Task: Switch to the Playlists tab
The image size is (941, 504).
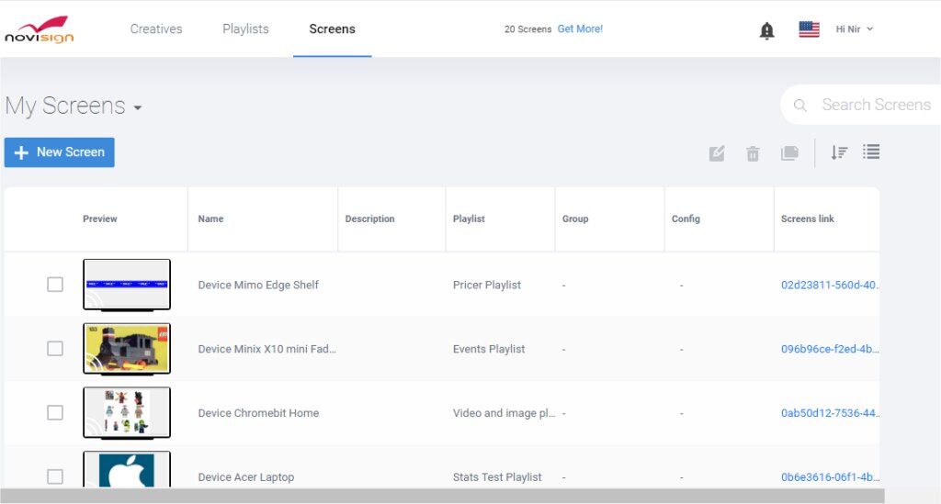Action: (245, 29)
